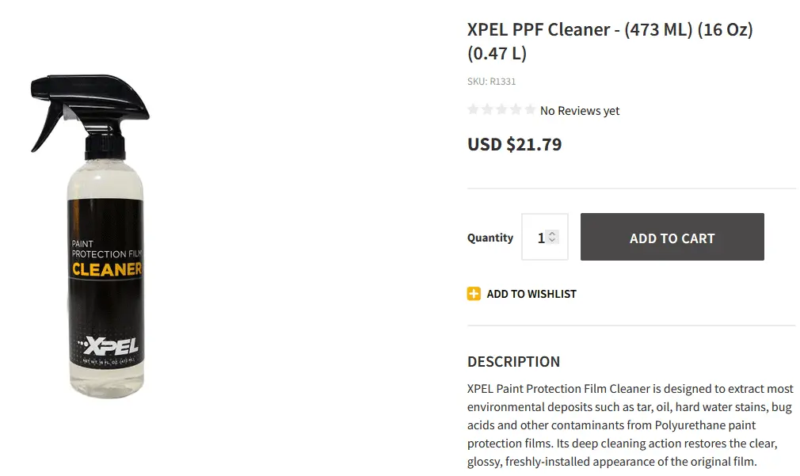Click the SKU R1331 label
Screen dimensions: 800x476
point(491,81)
